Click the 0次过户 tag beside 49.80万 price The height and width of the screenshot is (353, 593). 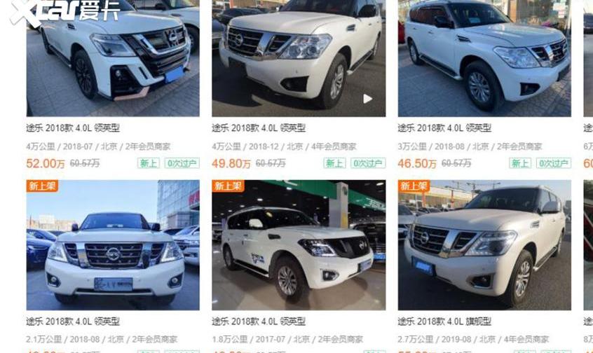click(x=367, y=163)
